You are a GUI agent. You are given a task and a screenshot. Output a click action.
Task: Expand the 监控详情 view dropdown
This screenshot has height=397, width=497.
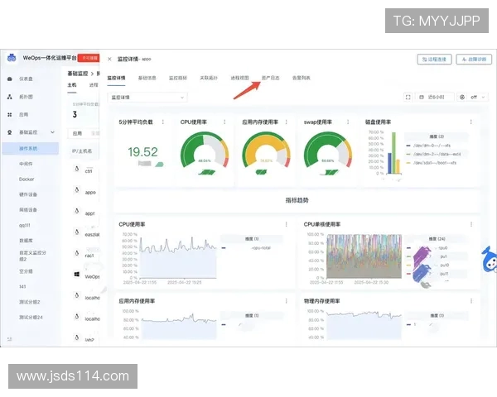(x=147, y=97)
